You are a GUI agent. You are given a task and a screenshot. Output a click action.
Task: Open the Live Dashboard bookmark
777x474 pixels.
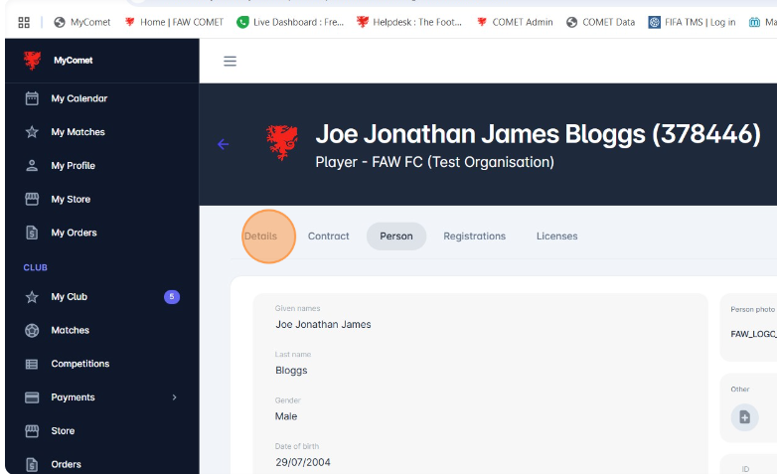point(290,22)
